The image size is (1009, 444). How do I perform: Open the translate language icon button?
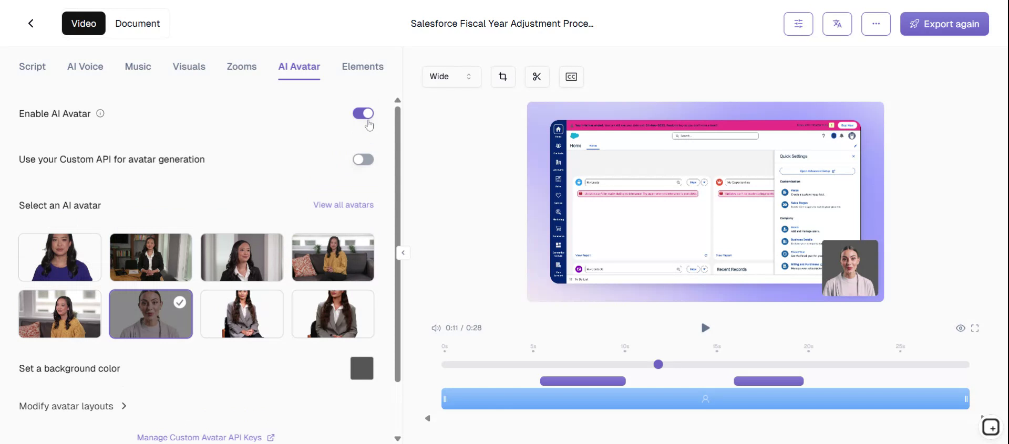[837, 24]
